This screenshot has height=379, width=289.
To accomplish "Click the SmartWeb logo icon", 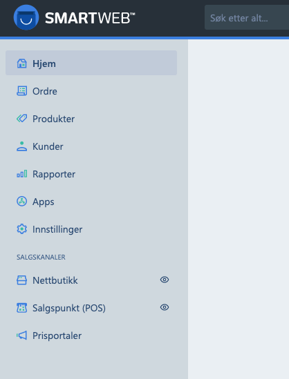I will point(26,17).
